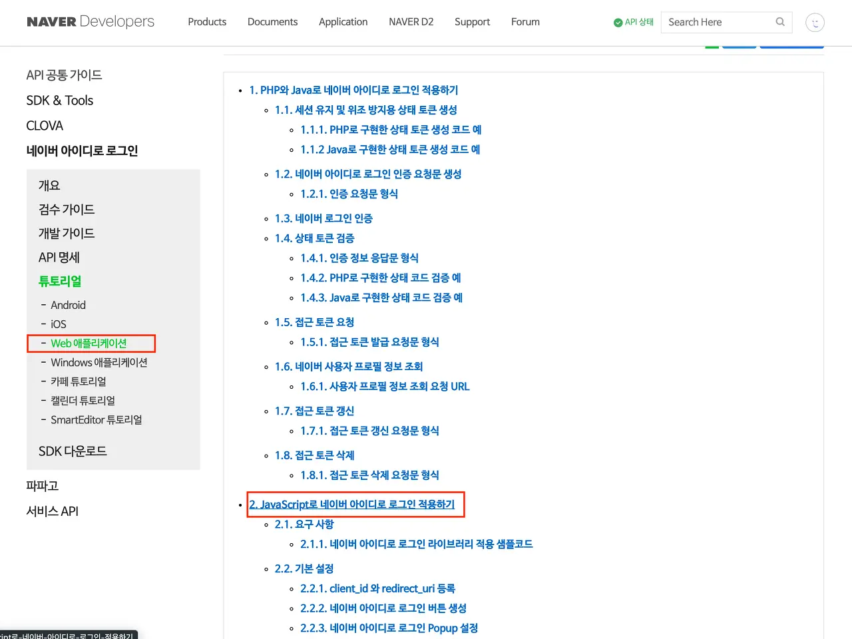Expand SDK & Tools sidebar section
This screenshot has height=639, width=852.
(x=59, y=101)
